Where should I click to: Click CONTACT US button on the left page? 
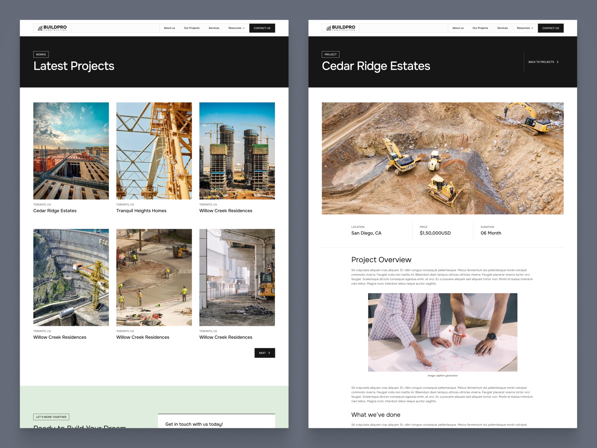pos(262,28)
